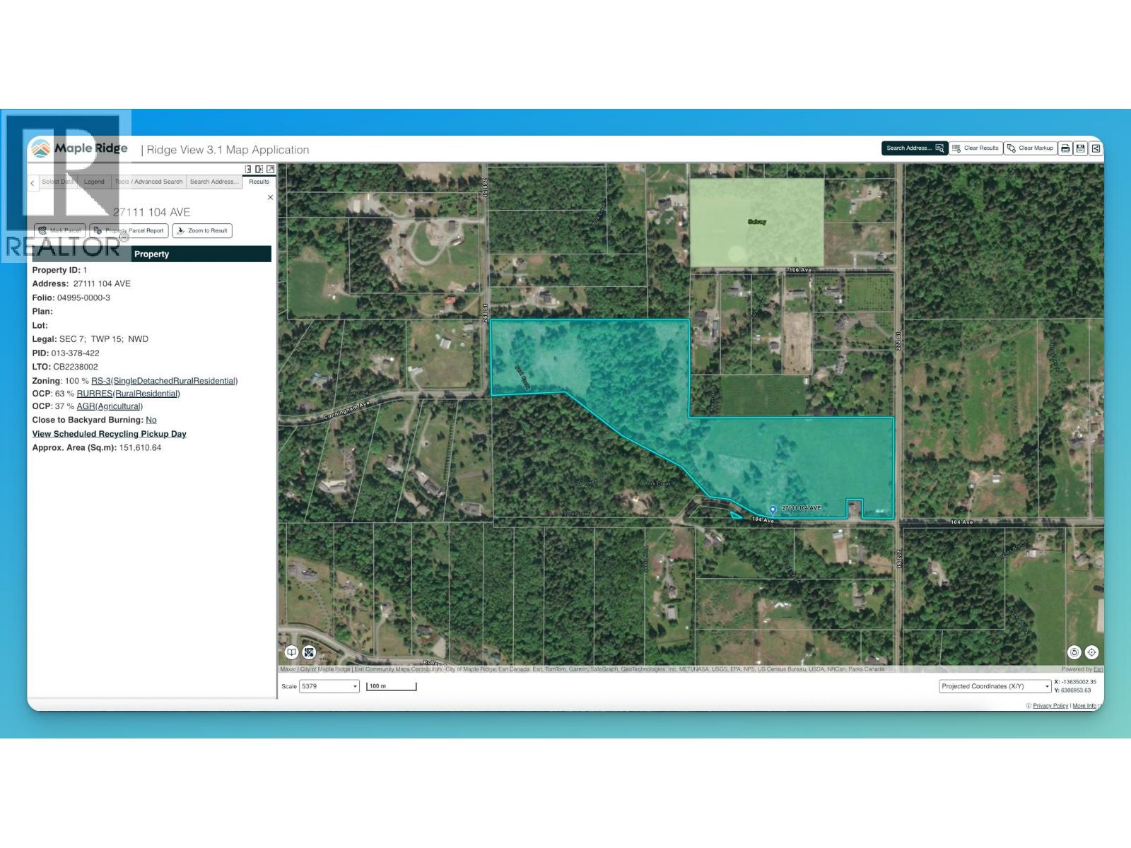Pop out the side panel window
This screenshot has width=1131, height=848.
(270, 169)
